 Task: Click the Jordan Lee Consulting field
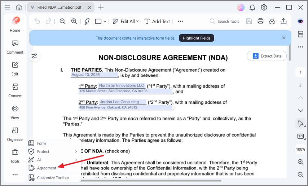(123, 102)
